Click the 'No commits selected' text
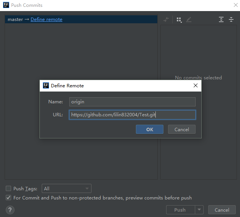 (198, 78)
